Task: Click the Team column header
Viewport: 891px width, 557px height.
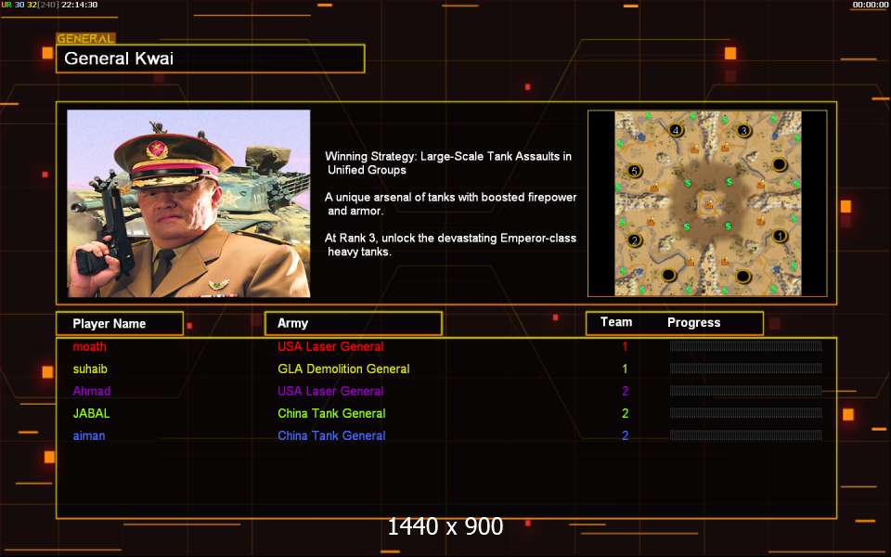Action: (x=616, y=322)
